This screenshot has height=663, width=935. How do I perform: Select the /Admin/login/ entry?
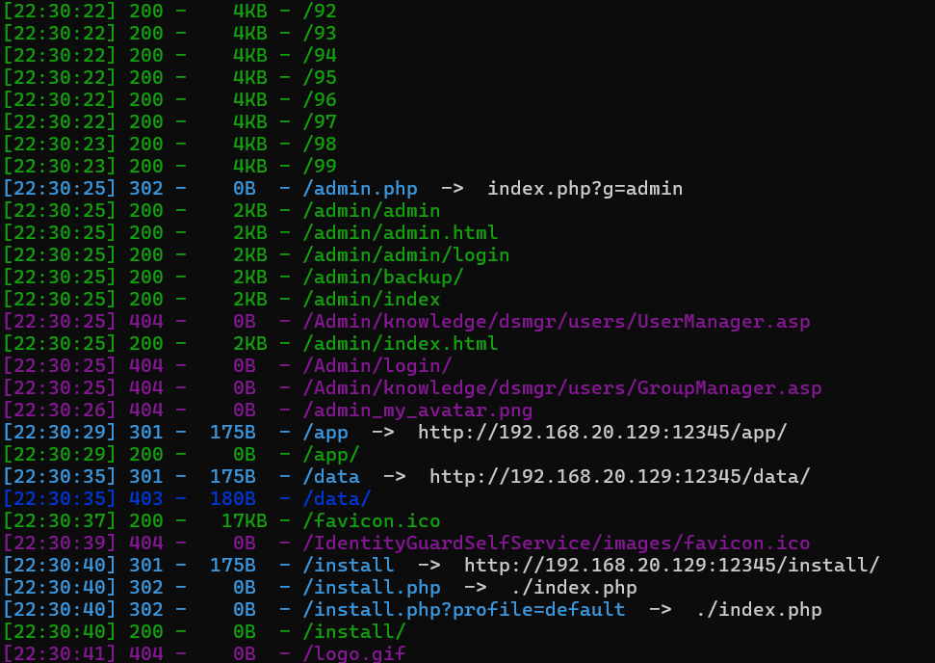[377, 366]
